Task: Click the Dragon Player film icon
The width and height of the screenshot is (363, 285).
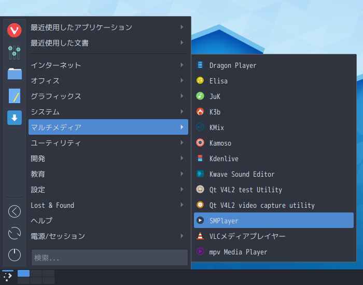Action: click(x=200, y=65)
